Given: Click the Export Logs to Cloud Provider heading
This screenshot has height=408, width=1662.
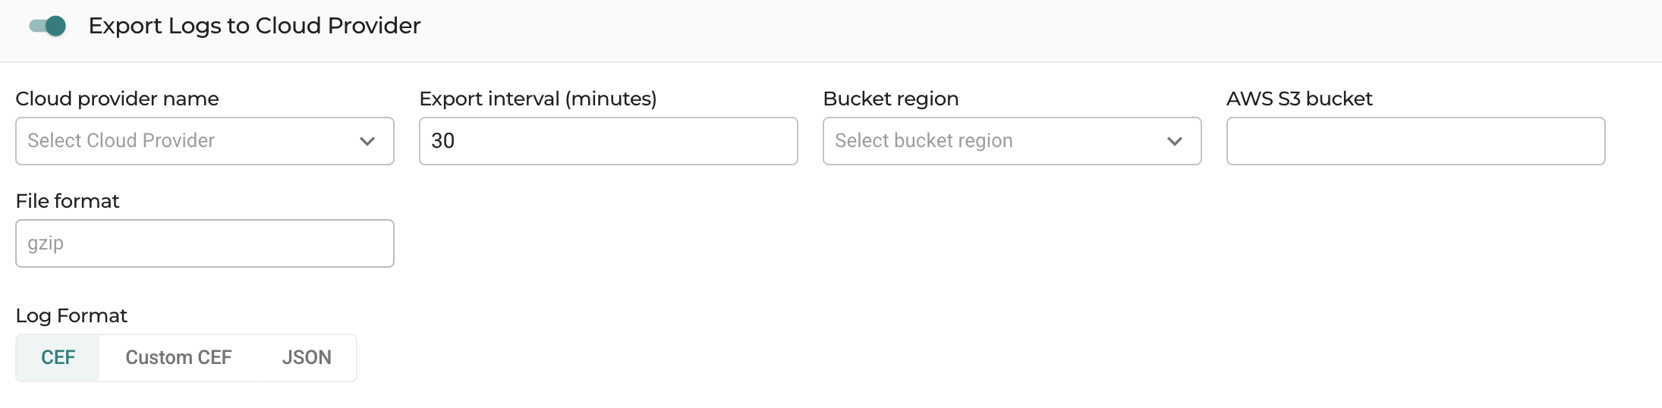Looking at the screenshot, I should point(254,26).
